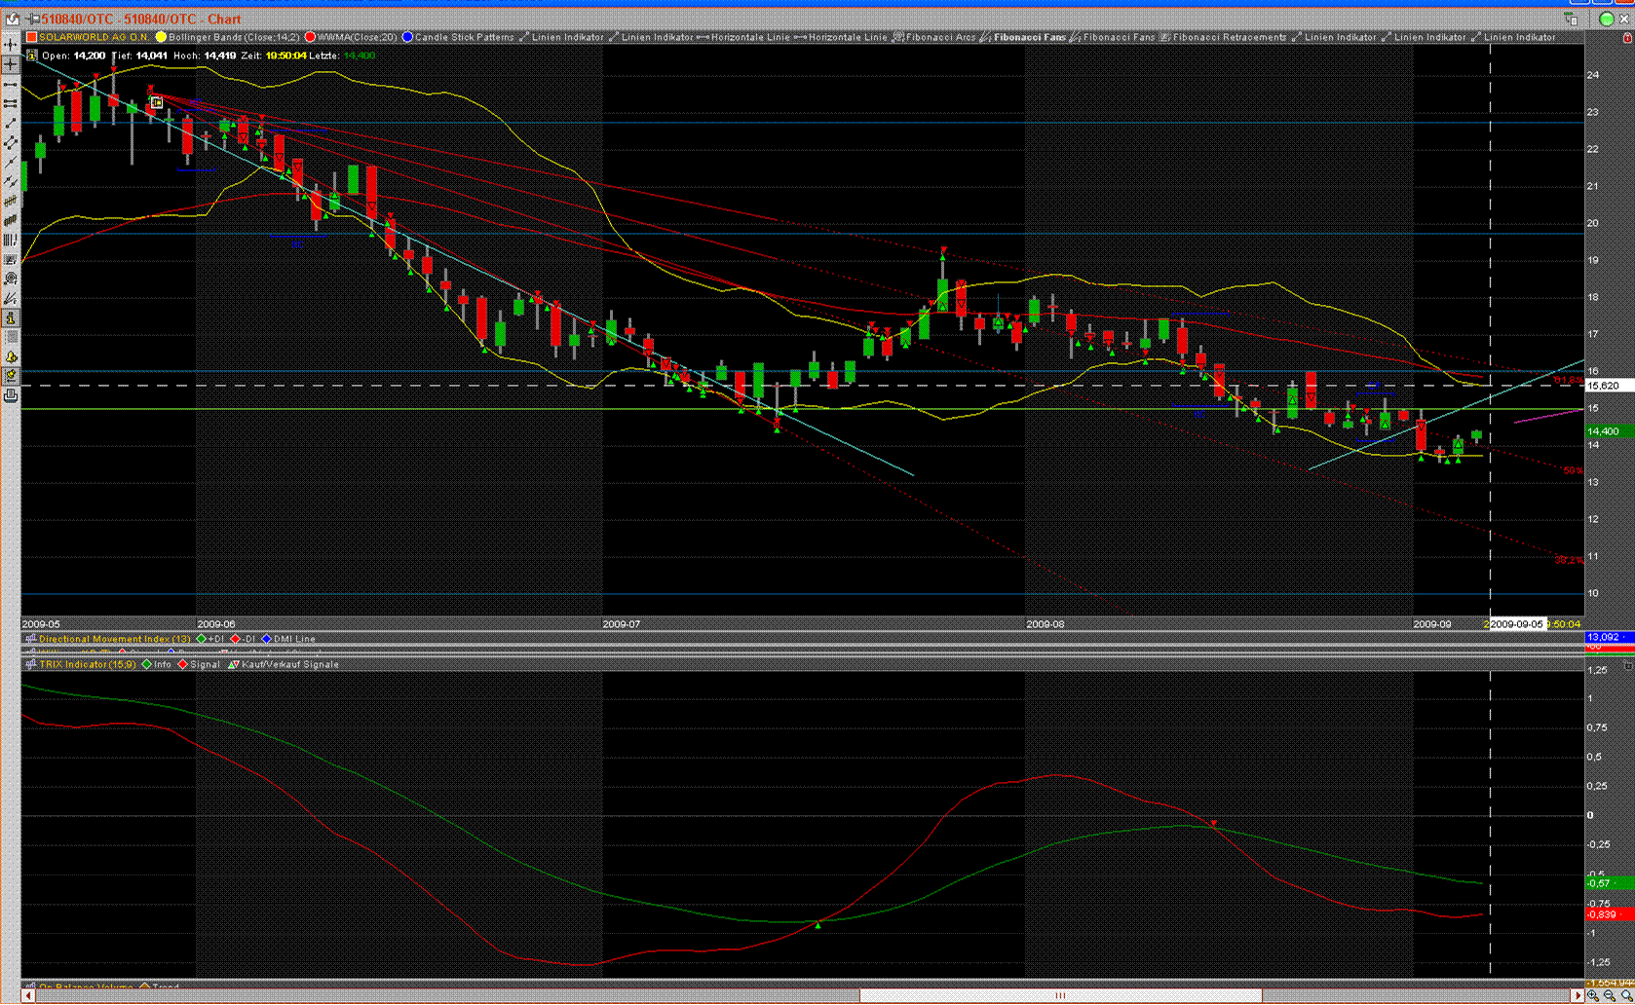Image resolution: width=1635 pixels, height=1005 pixels.
Task: Toggle the TRIX Info line
Action: [156, 664]
